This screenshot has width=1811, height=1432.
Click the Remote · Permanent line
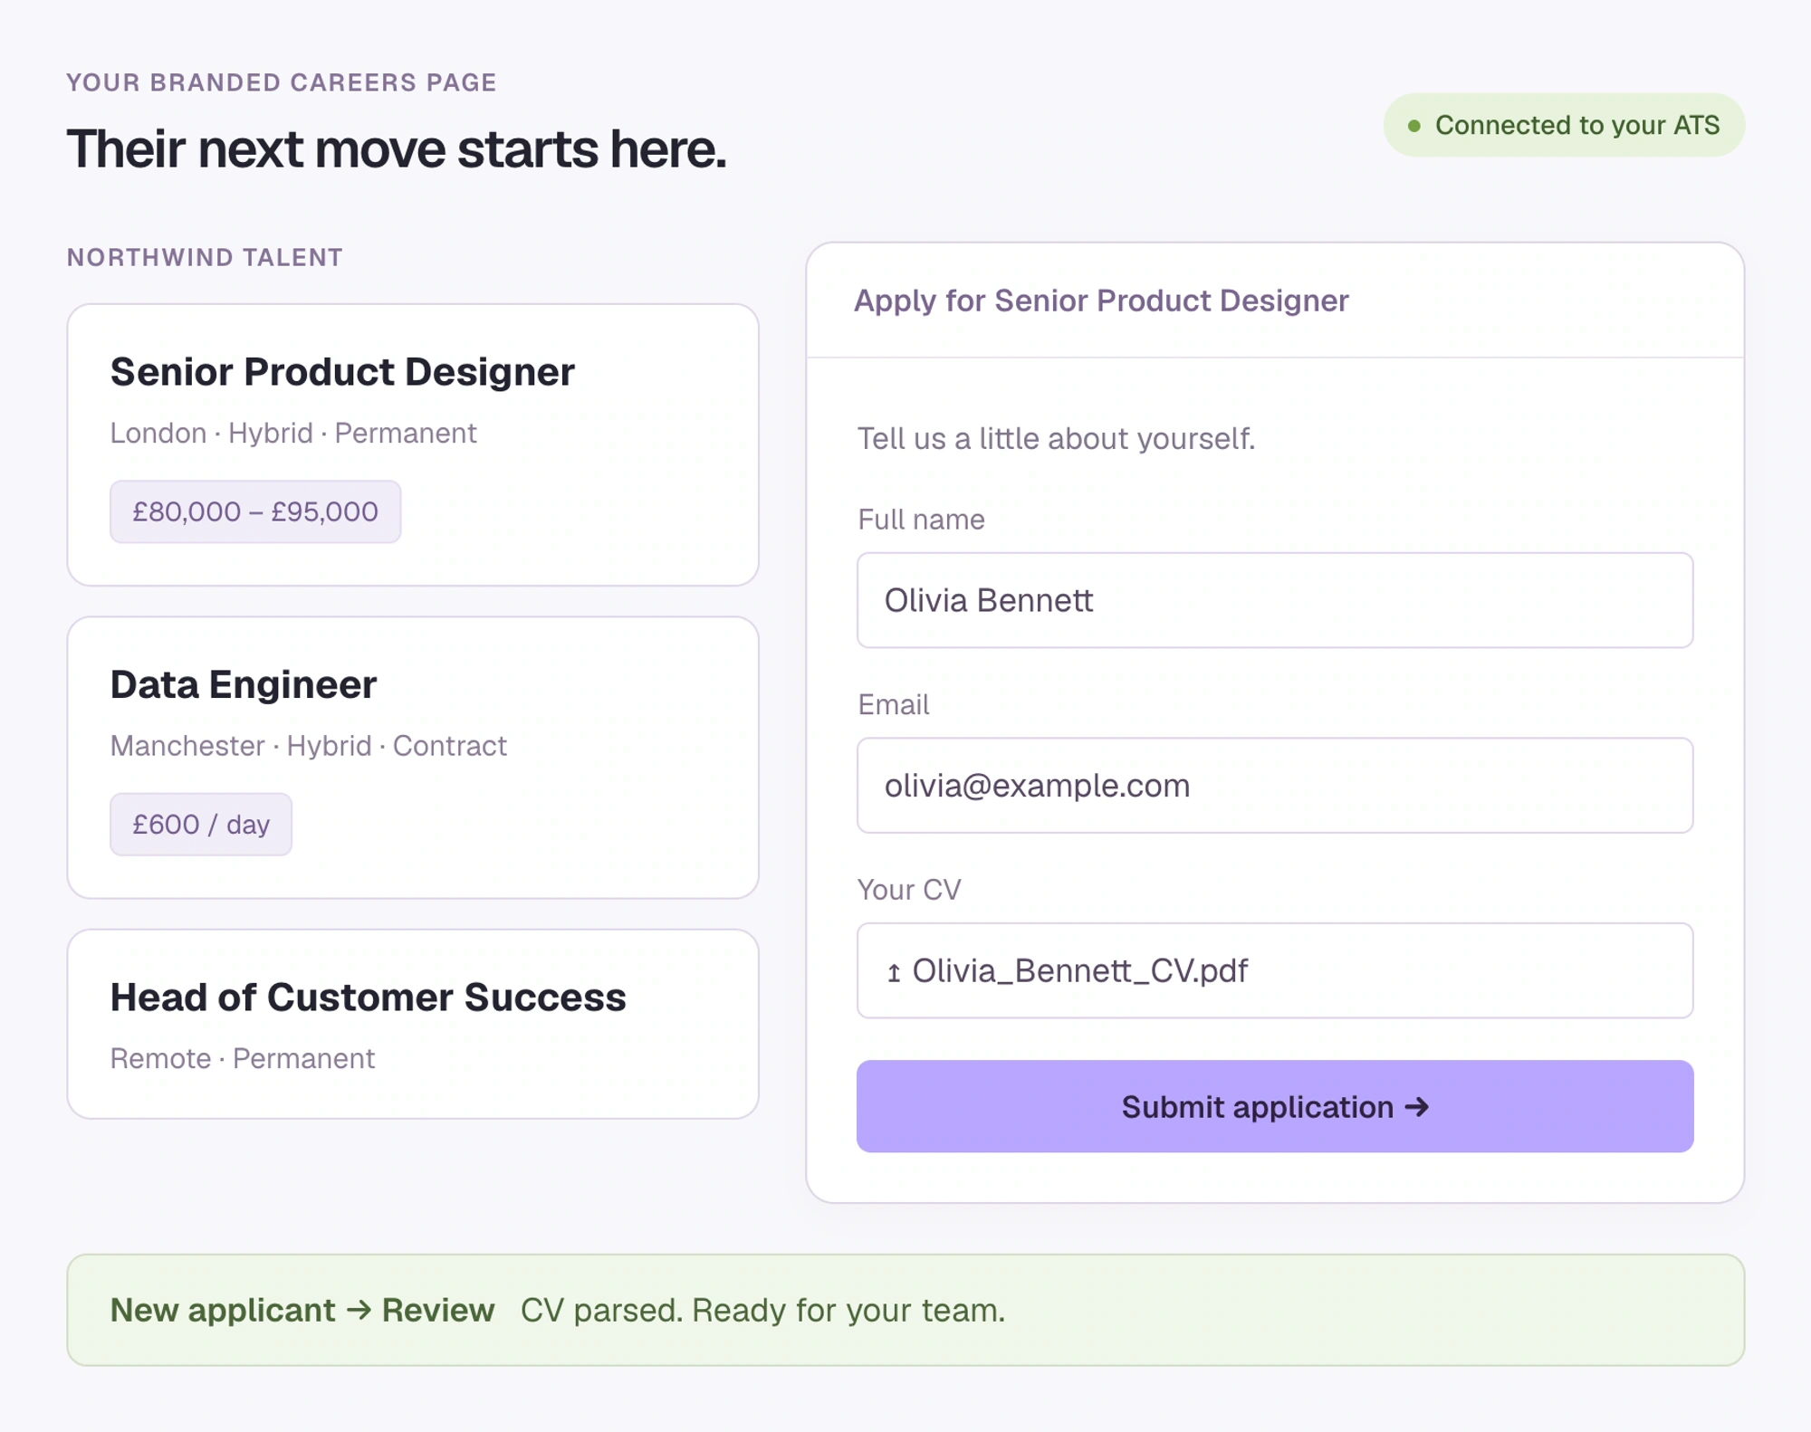point(243,1058)
